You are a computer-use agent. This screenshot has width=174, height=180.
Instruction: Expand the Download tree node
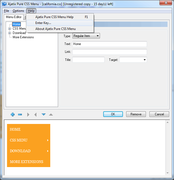click(10, 33)
